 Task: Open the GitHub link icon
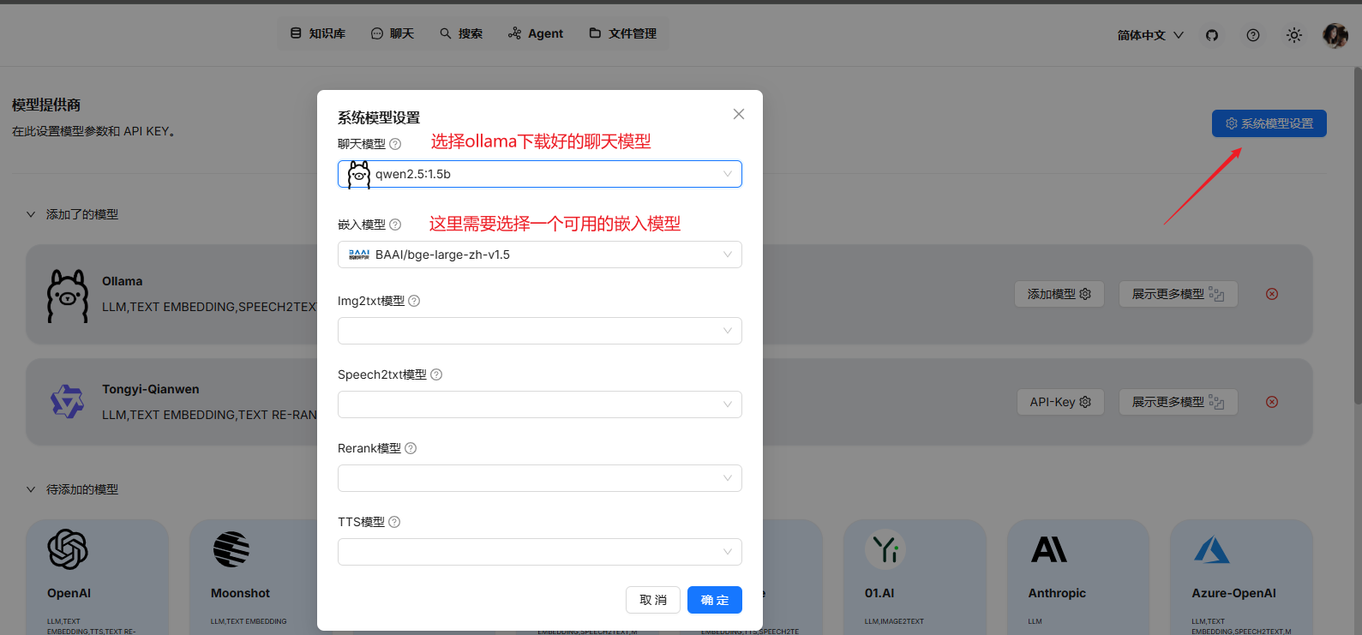pyautogui.click(x=1212, y=35)
